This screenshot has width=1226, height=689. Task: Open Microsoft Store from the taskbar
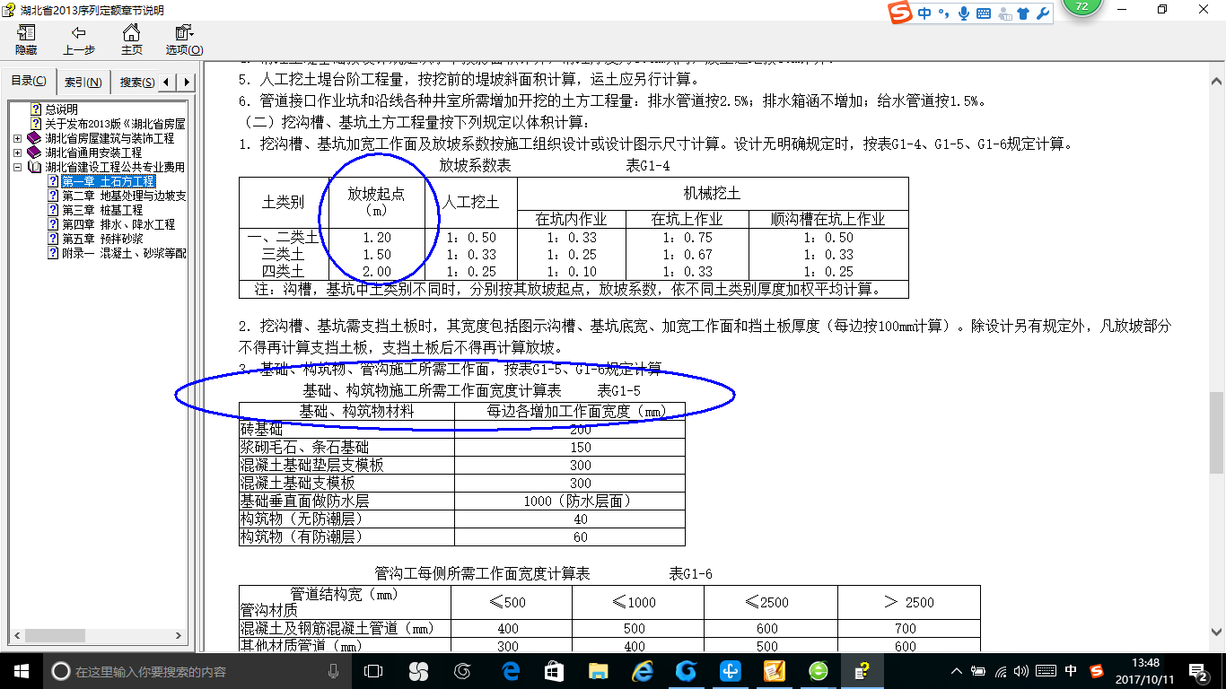(x=554, y=671)
